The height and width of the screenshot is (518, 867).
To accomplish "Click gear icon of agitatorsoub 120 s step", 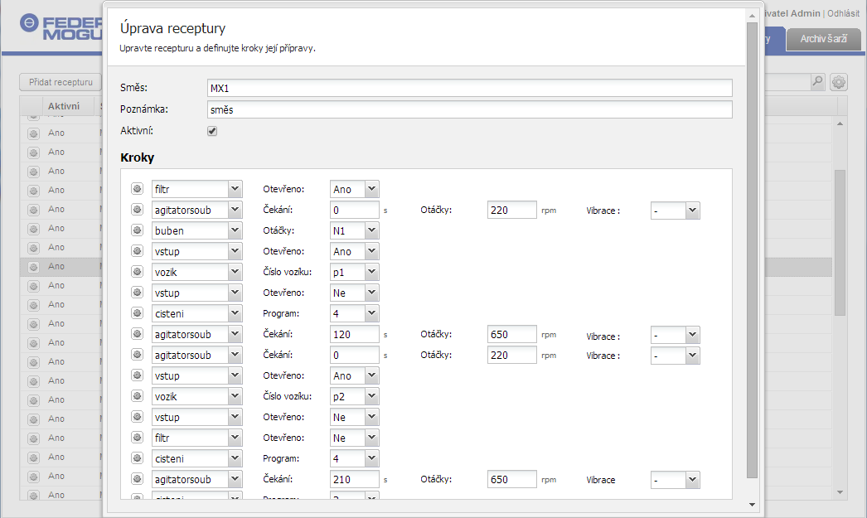I will [x=137, y=334].
